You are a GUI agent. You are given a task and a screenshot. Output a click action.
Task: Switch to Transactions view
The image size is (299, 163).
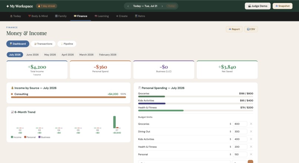(43, 44)
